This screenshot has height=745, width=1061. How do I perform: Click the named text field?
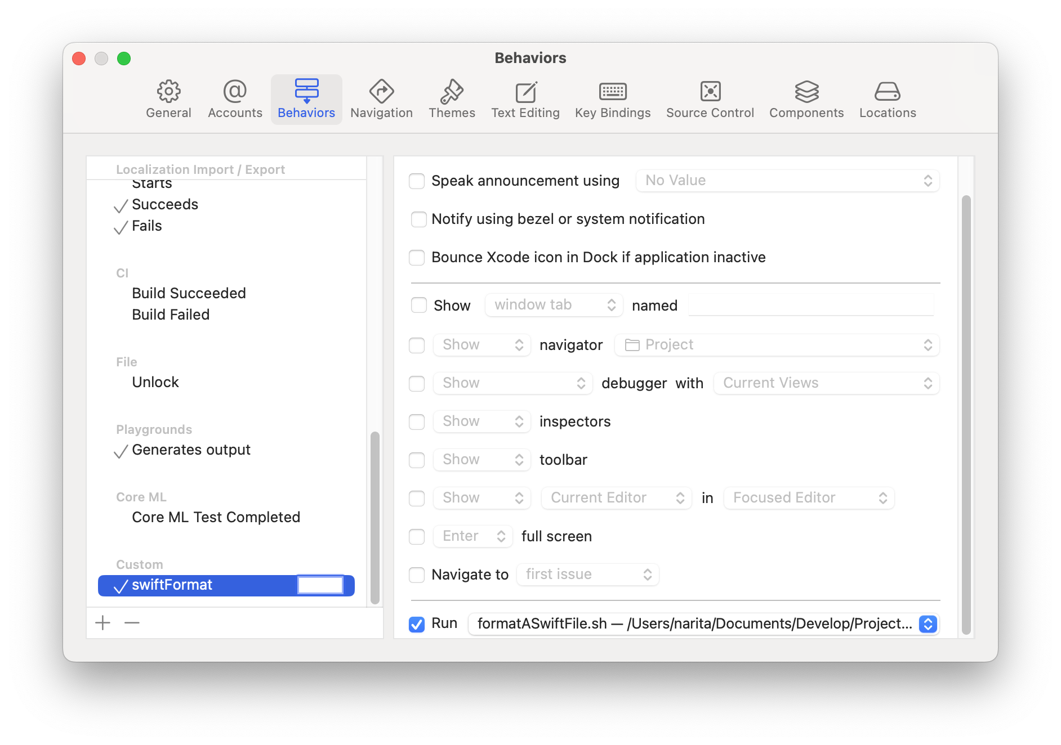point(811,305)
